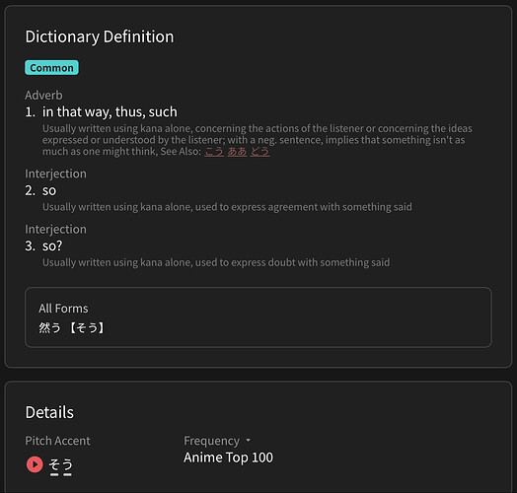This screenshot has height=493, width=517.
Task: Click the Common tag badge
Action: pyautogui.click(x=51, y=68)
